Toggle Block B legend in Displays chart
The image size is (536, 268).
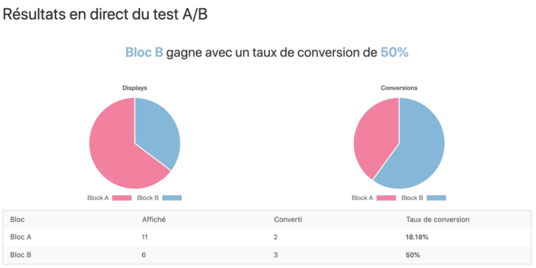coord(159,197)
